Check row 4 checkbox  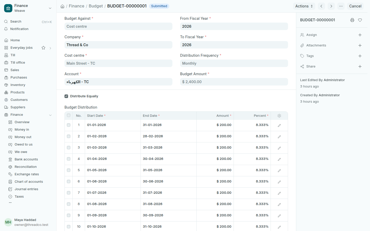pyautogui.click(x=69, y=159)
